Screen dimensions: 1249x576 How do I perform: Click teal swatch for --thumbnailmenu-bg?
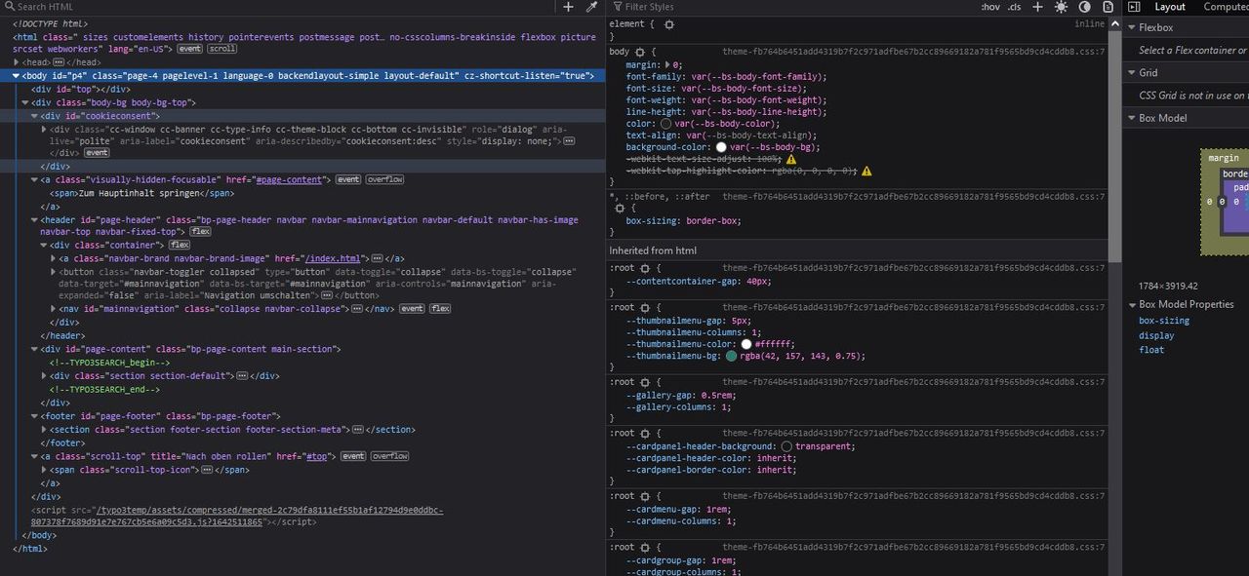click(731, 357)
